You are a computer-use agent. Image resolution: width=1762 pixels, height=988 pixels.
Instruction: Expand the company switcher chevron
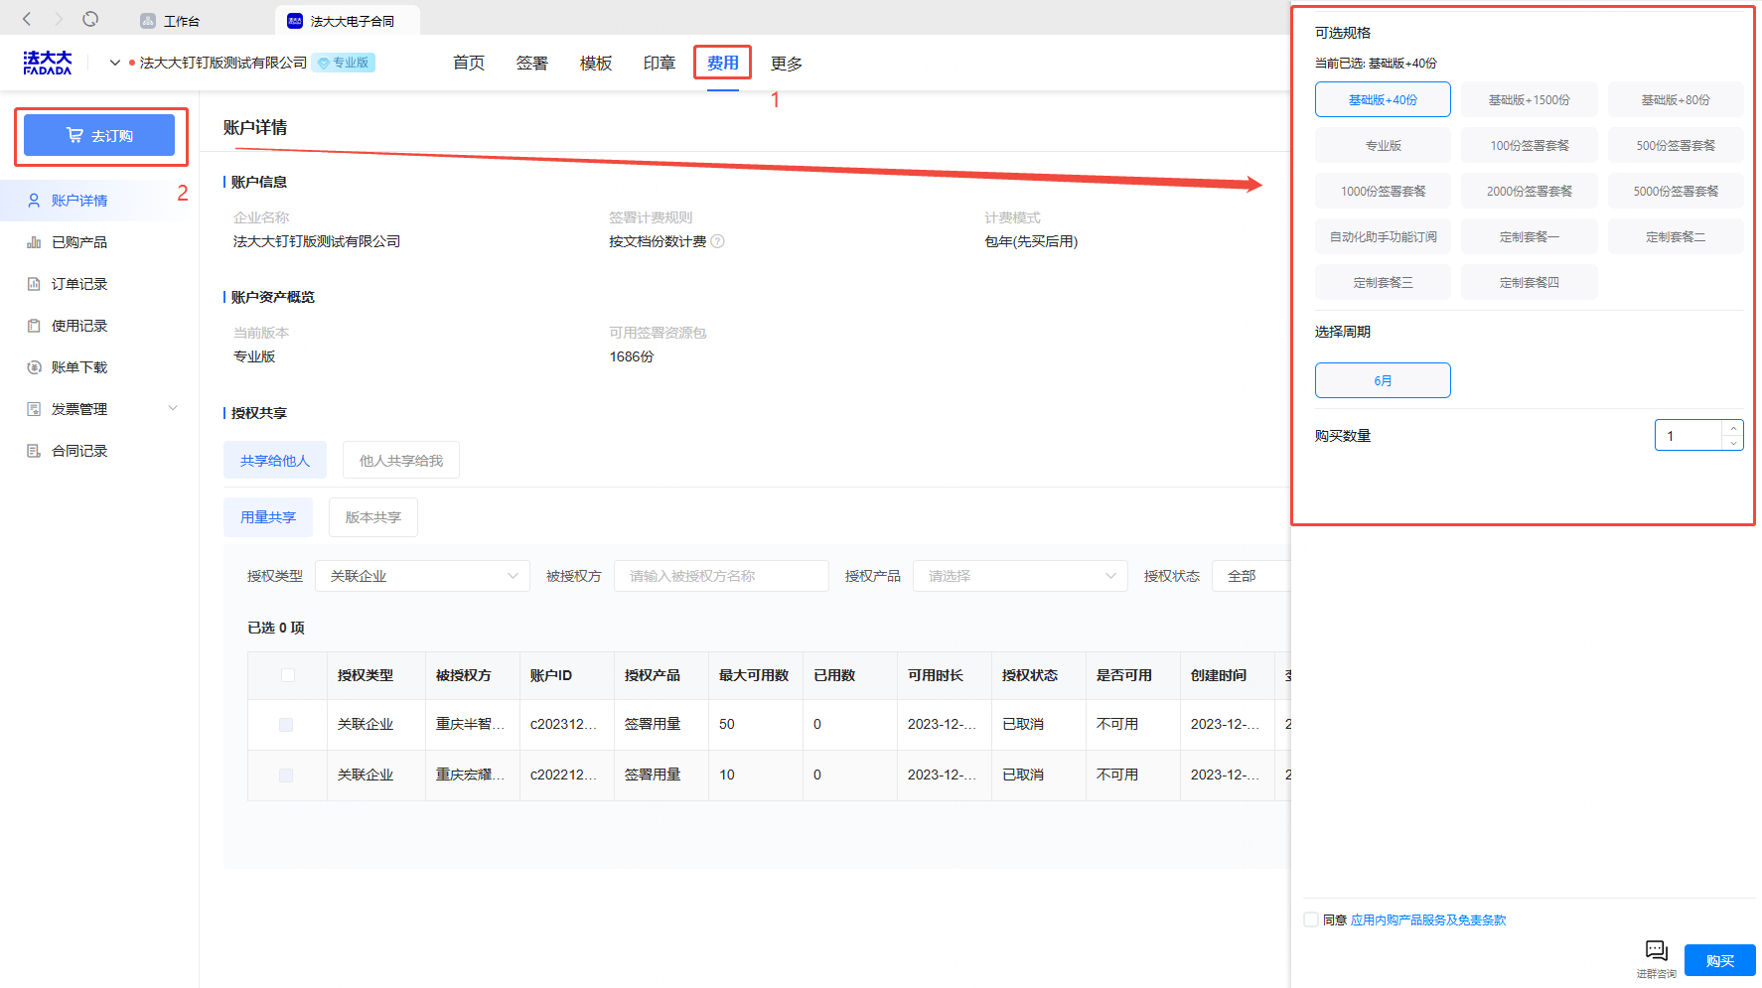115,63
